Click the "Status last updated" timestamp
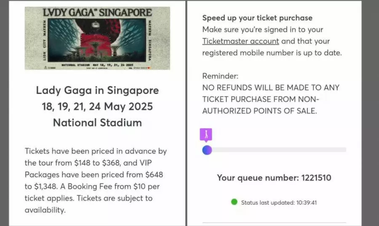 [279, 202]
